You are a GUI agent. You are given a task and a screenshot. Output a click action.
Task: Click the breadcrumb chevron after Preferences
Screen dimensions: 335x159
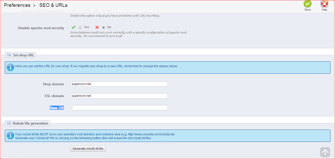pos(35,5)
